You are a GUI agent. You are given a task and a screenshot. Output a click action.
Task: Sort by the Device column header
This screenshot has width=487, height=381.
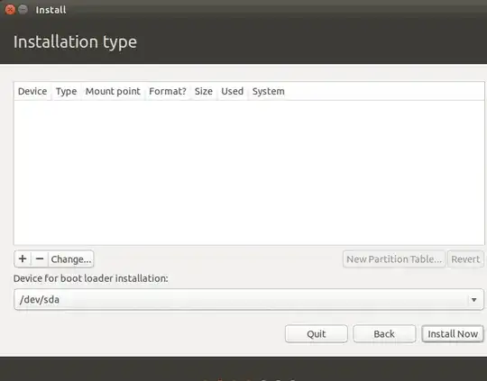[32, 91]
